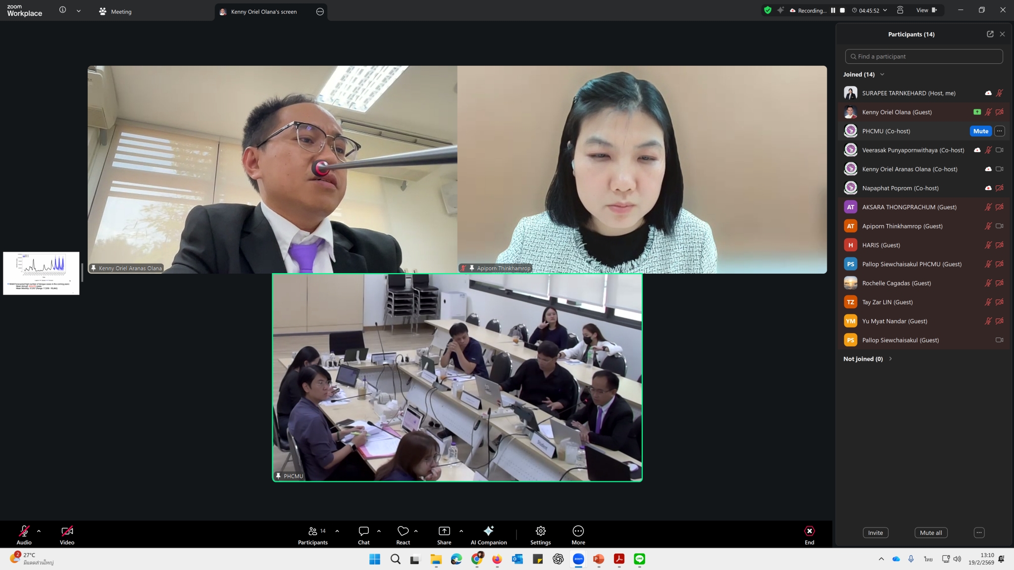This screenshot has width=1014, height=570.
Task: Switch to the Meeting tab
Action: point(115,11)
